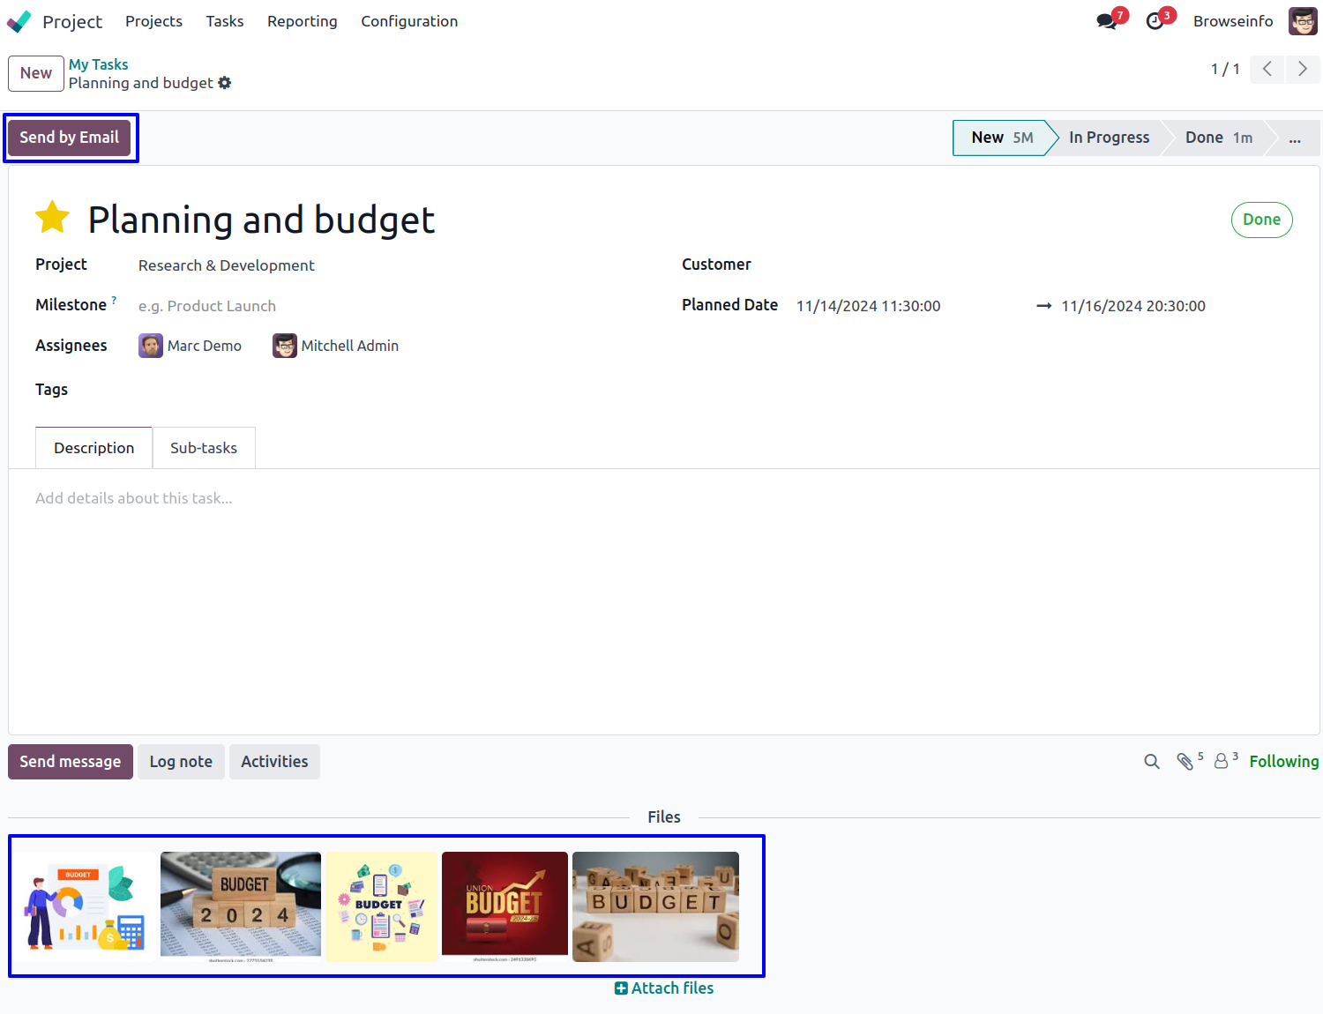Set stage to In Progress
Viewport: 1323px width, 1014px height.
tap(1109, 138)
